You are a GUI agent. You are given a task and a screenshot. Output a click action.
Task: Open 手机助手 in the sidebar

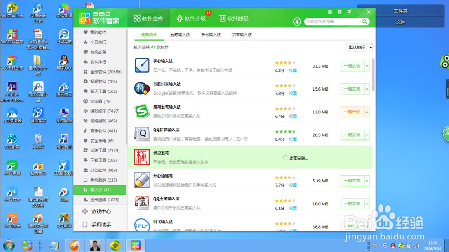100,225
